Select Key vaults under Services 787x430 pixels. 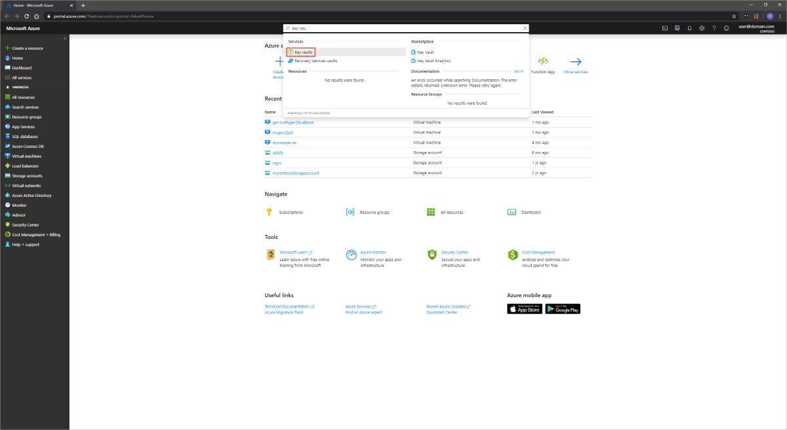tap(302, 52)
